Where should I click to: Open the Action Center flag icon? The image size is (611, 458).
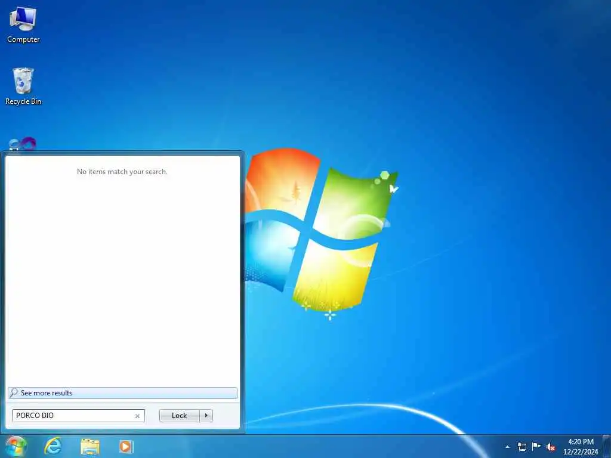(536, 447)
